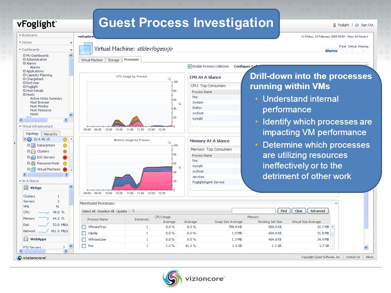This screenshot has height=293, width=391.
Task: Click the Sign Out icon
Action: click(357, 25)
